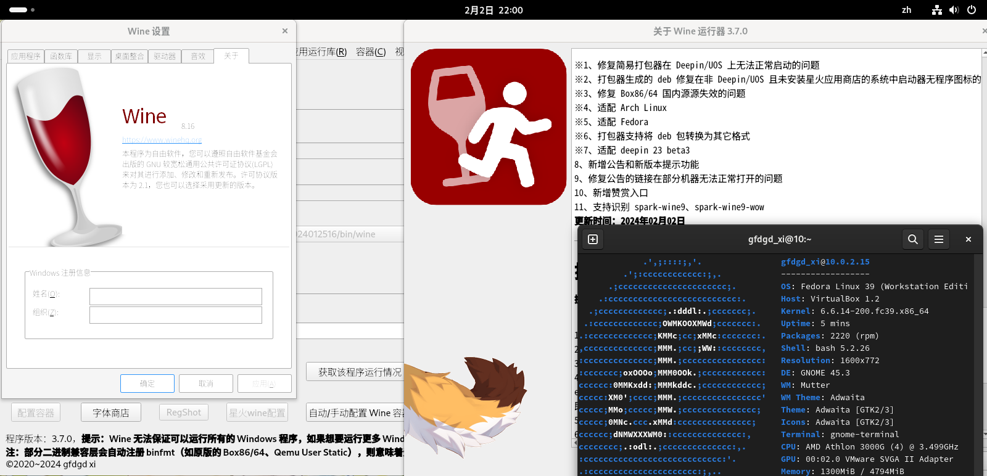This screenshot has width=987, height=476.
Task: Select the 关于 tab
Action: pyautogui.click(x=231, y=55)
